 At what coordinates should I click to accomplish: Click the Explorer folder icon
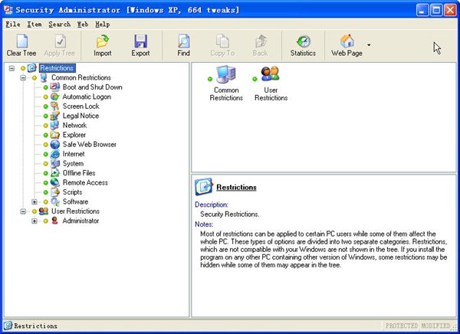click(x=55, y=135)
